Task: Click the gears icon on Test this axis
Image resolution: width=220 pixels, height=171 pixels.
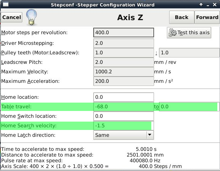Action: coord(173,33)
